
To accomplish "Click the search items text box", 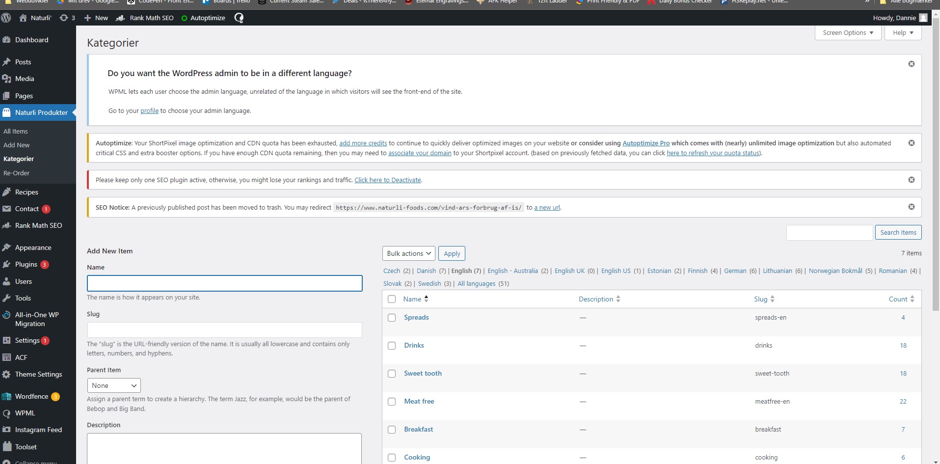I will click(830, 232).
